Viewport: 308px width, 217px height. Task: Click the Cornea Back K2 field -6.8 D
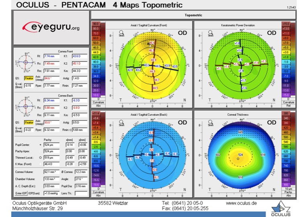[80, 108]
